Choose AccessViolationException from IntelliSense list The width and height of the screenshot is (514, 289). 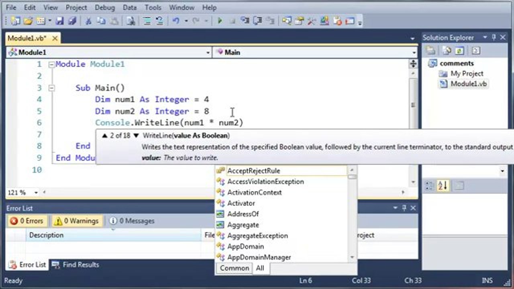[265, 181]
